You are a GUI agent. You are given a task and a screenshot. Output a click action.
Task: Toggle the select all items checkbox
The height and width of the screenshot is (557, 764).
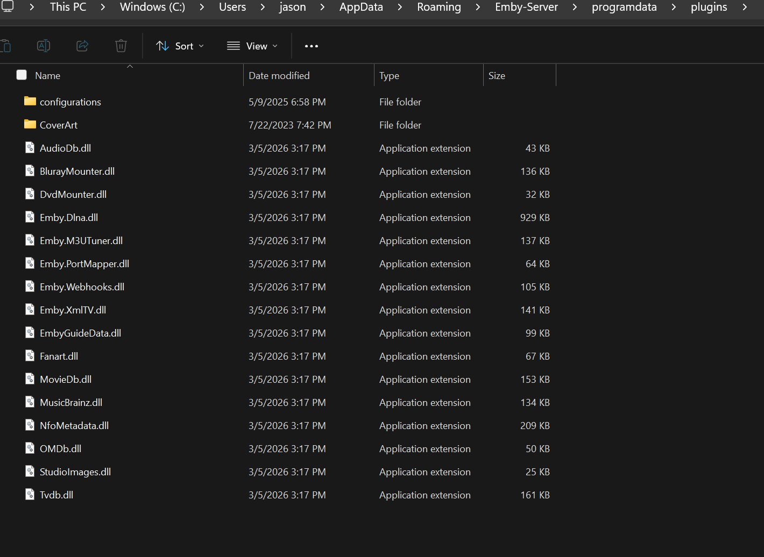(22, 75)
